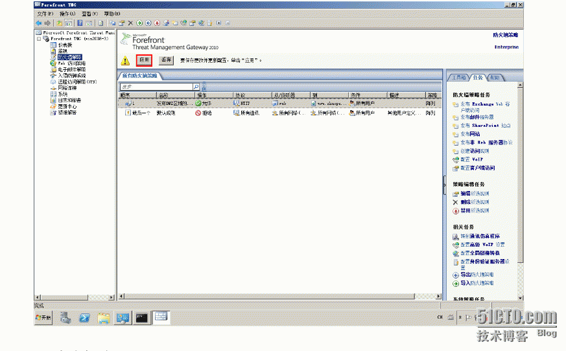
Task: Click the 名称 column header
Action: click(x=176, y=95)
